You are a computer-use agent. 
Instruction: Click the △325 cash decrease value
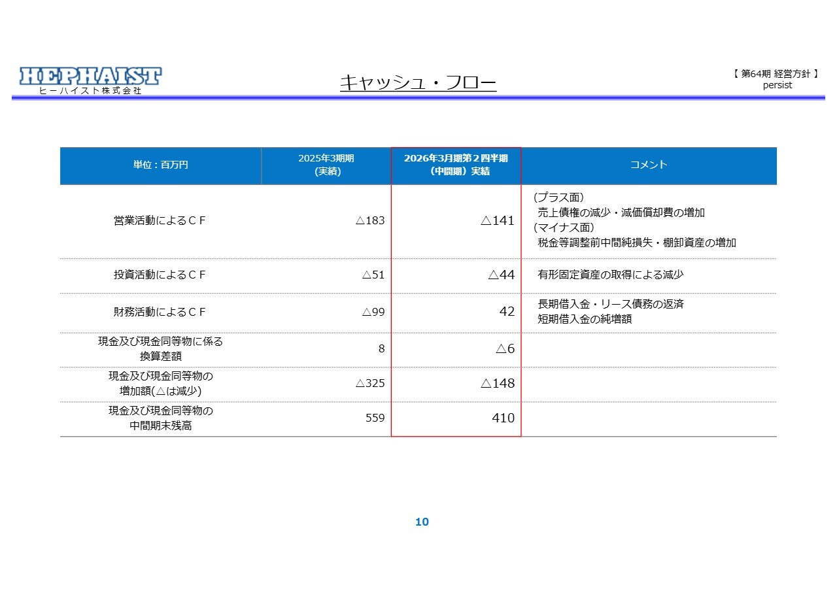370,384
